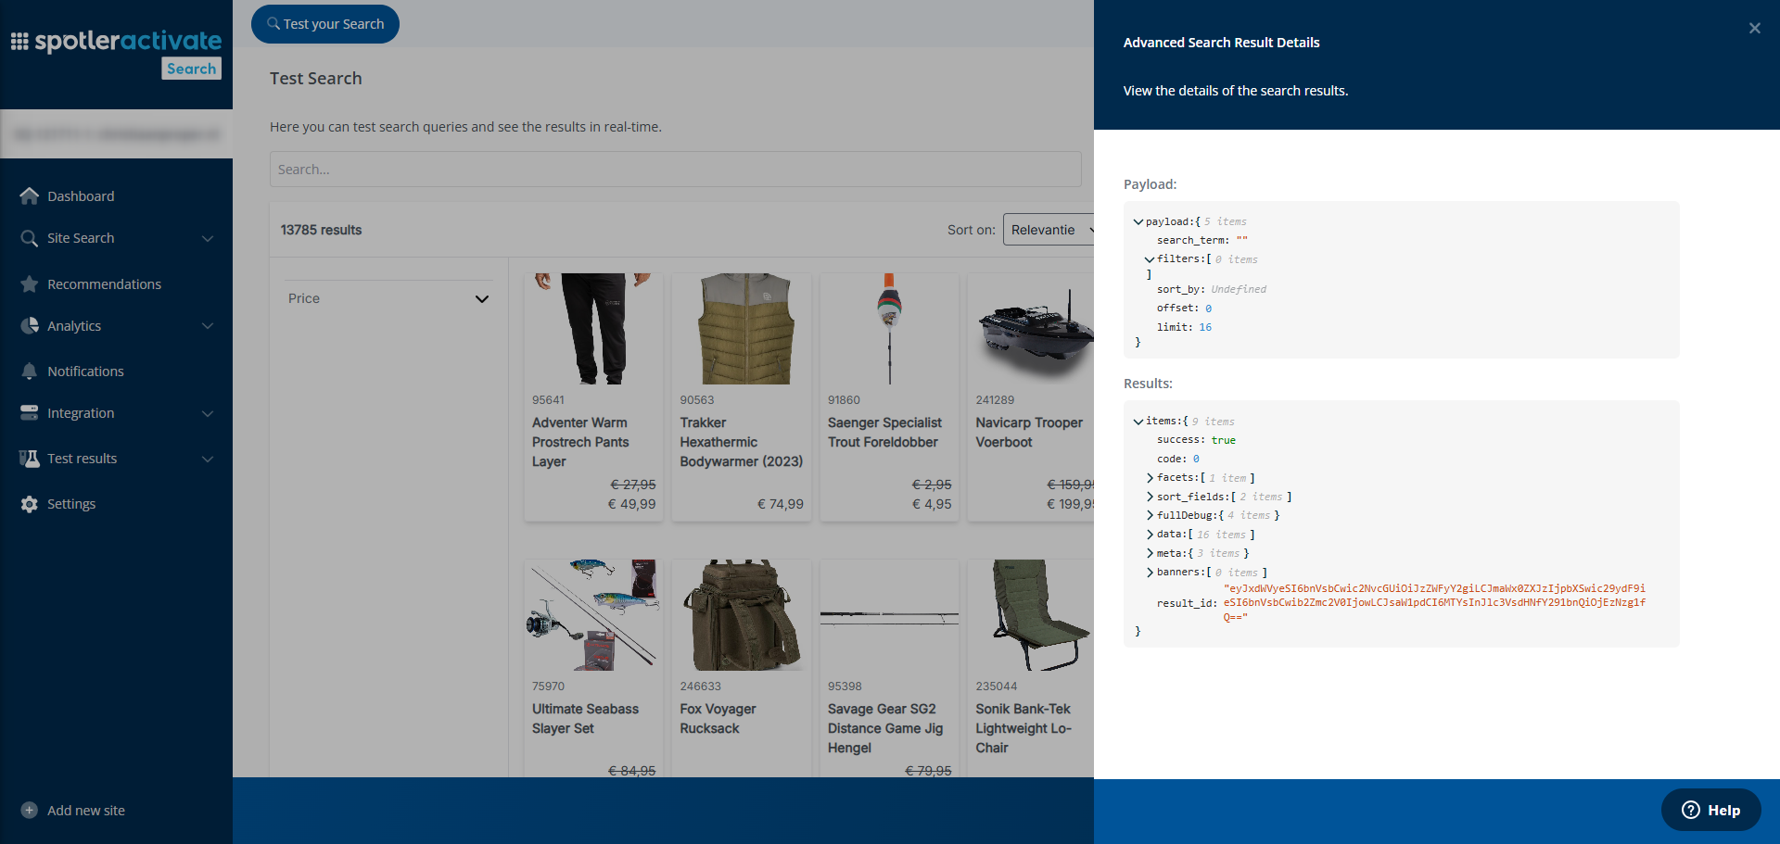Click the Dashboard home icon
The height and width of the screenshot is (844, 1780).
[x=30, y=196]
